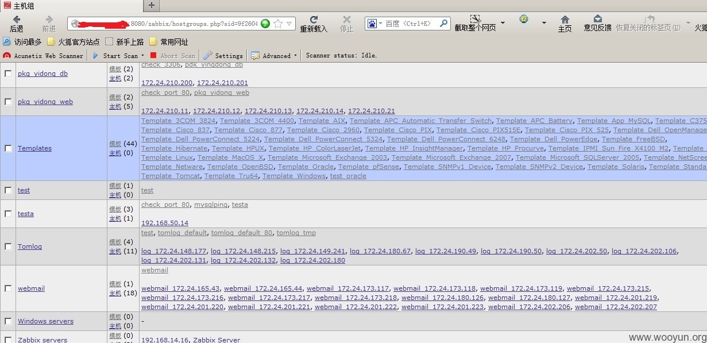The image size is (707, 343).
Task: Check the Windows servers checkbox
Action: pos(8,321)
